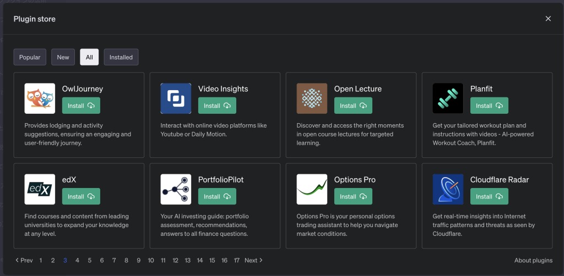
Task: Jump to last page 17
Action: [236, 260]
